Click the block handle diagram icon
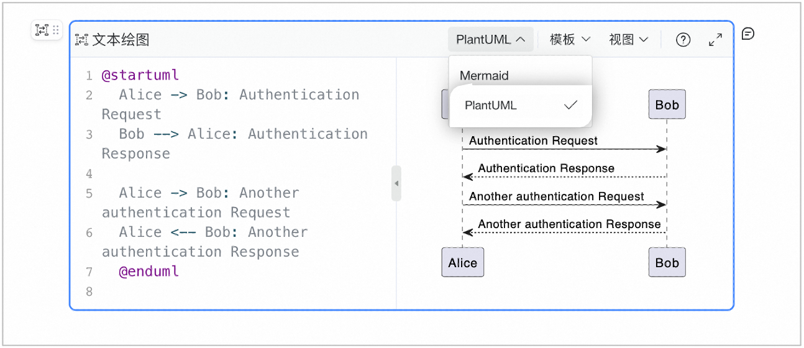The height and width of the screenshot is (348, 804). tap(42, 29)
